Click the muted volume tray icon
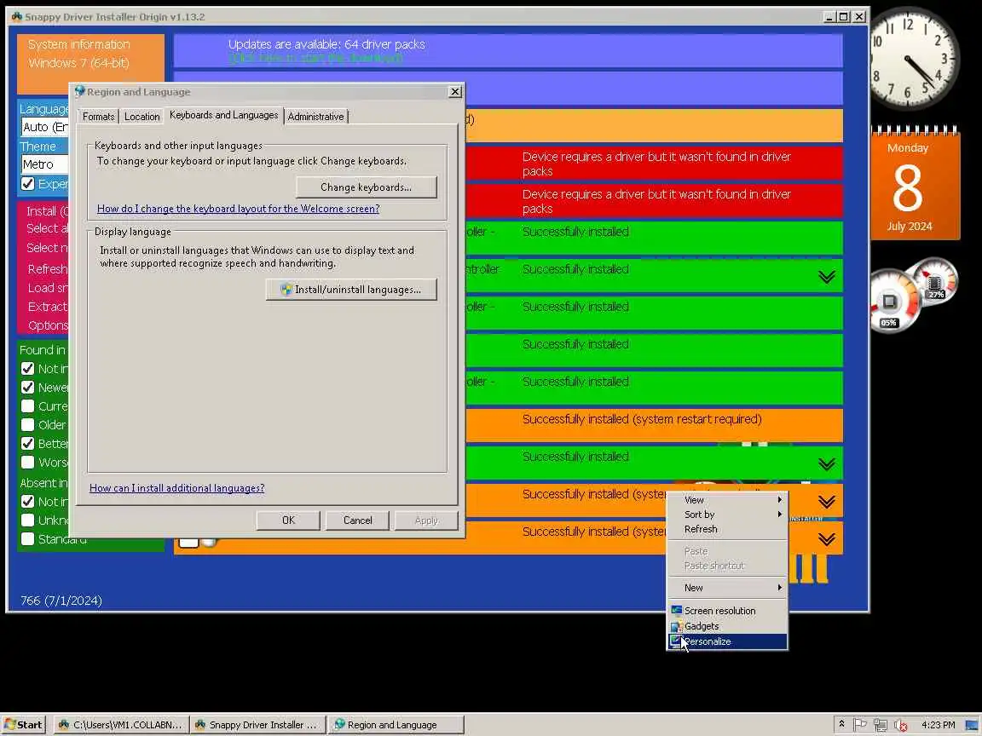Viewport: 982px width, 736px height. coord(901,726)
